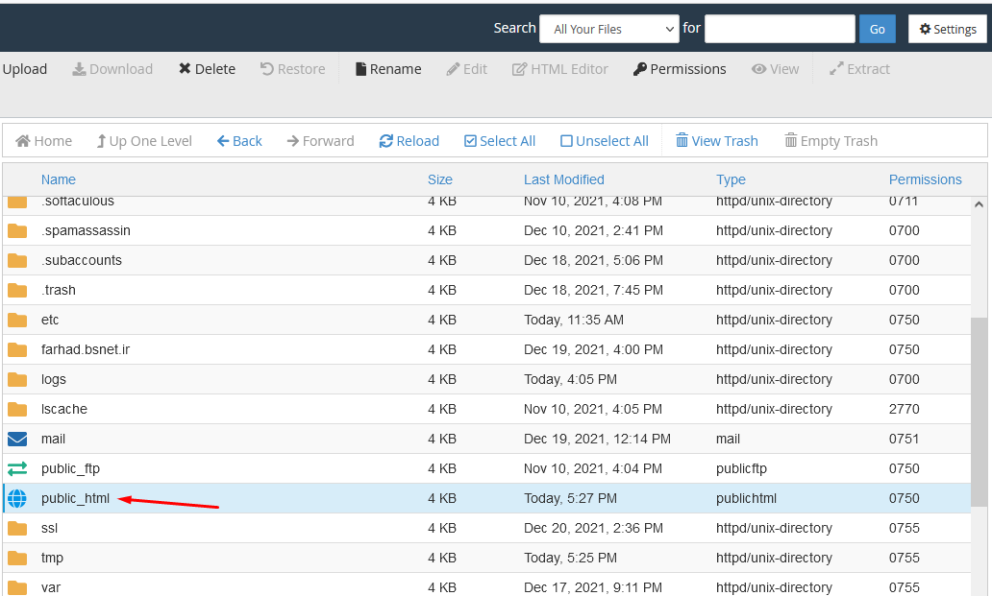
Task: Click the .trash folder icon
Action: click(x=17, y=290)
